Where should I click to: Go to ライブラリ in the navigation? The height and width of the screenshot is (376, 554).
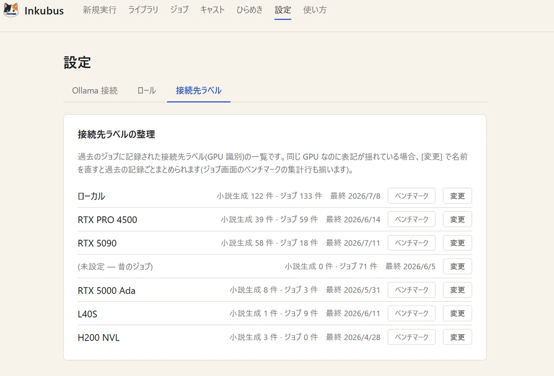pyautogui.click(x=143, y=10)
